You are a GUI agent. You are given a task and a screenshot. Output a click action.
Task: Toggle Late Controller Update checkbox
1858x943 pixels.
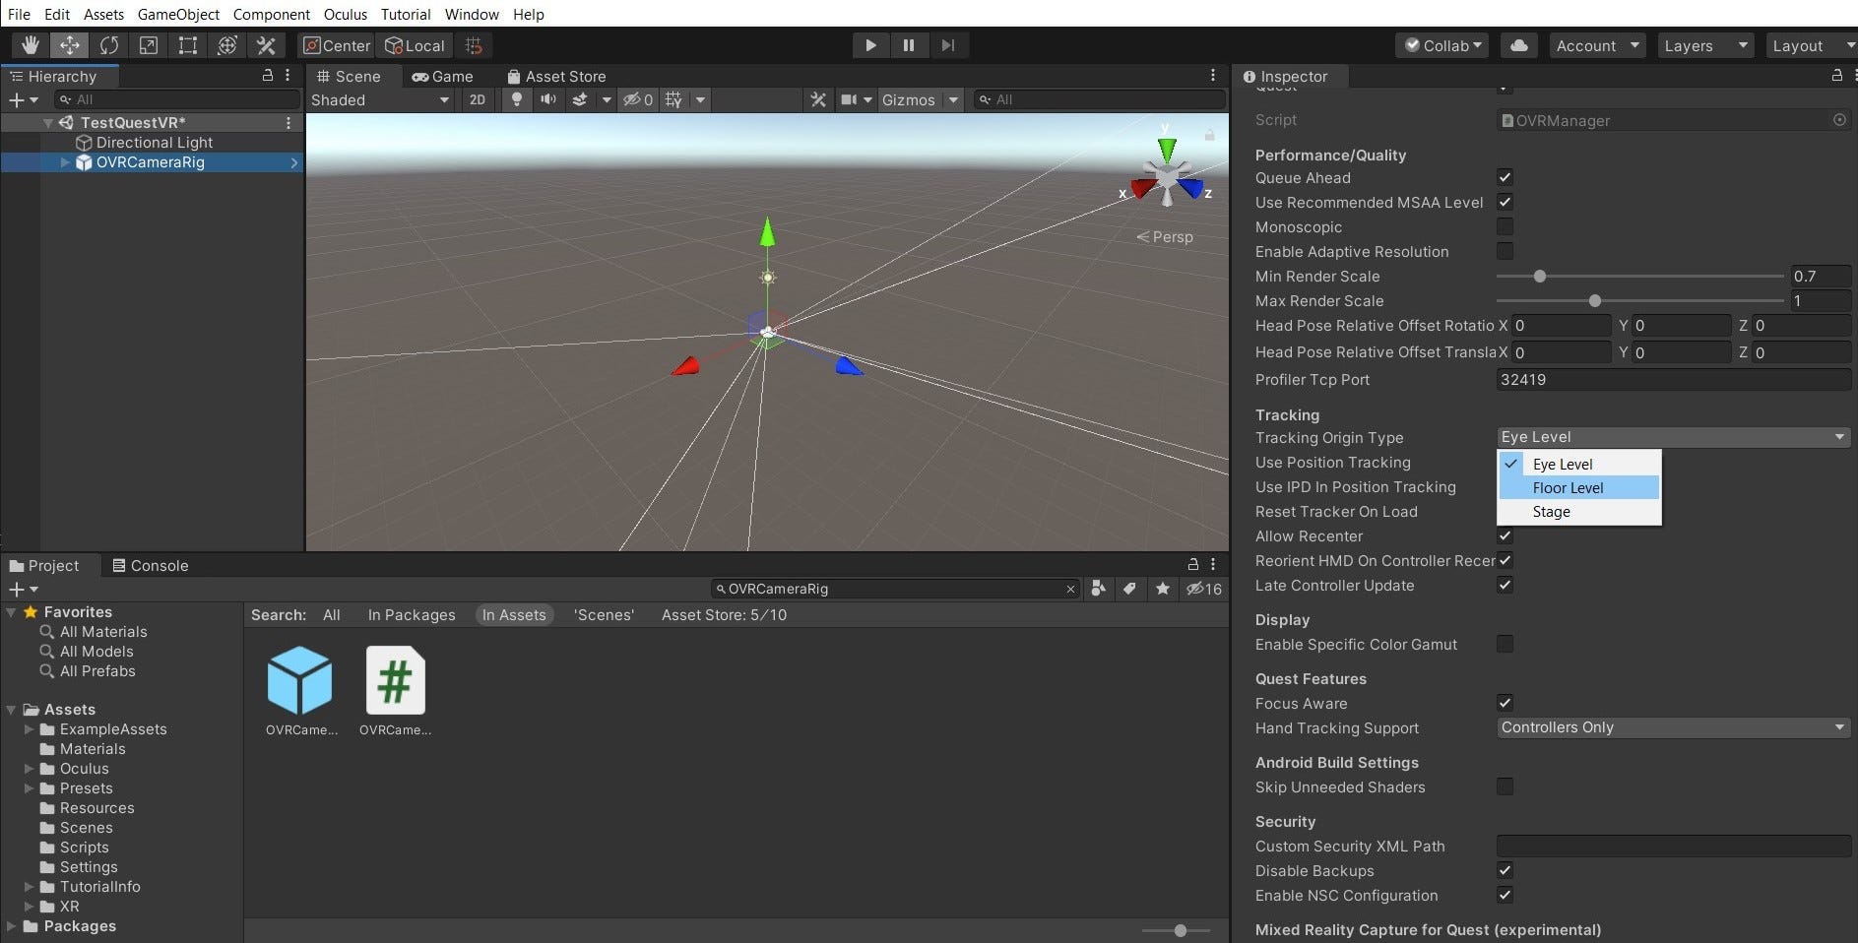[x=1505, y=585]
